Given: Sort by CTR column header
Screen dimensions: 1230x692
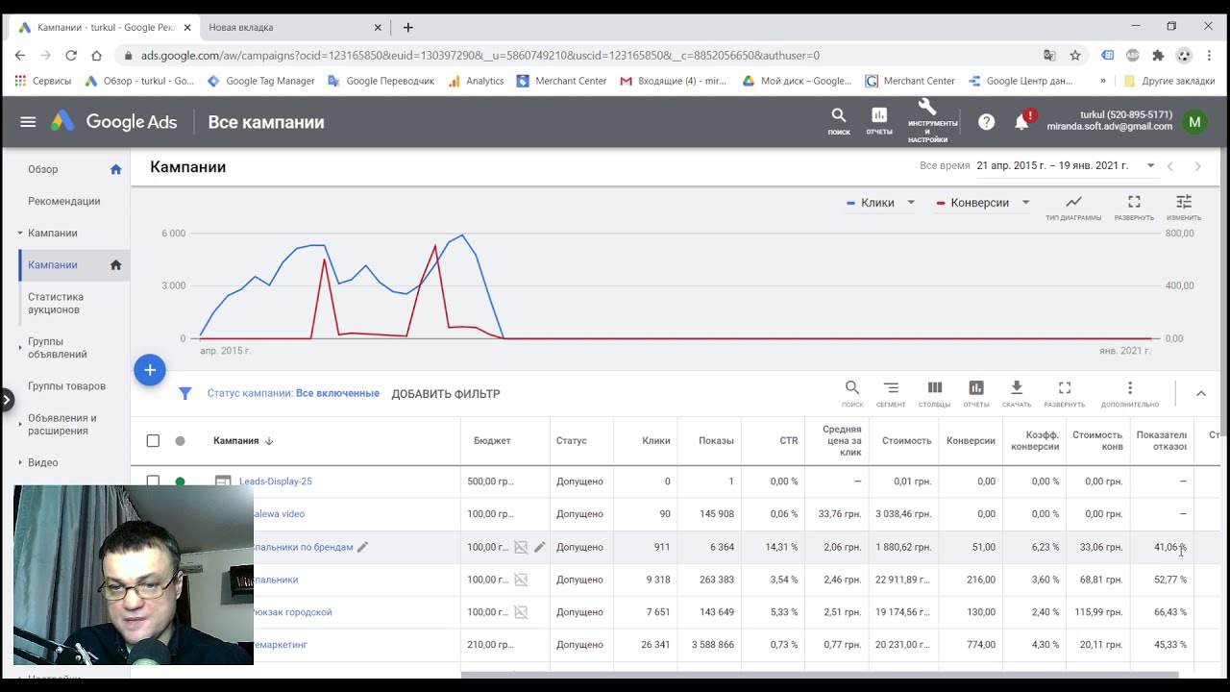Looking at the screenshot, I should pyautogui.click(x=789, y=440).
